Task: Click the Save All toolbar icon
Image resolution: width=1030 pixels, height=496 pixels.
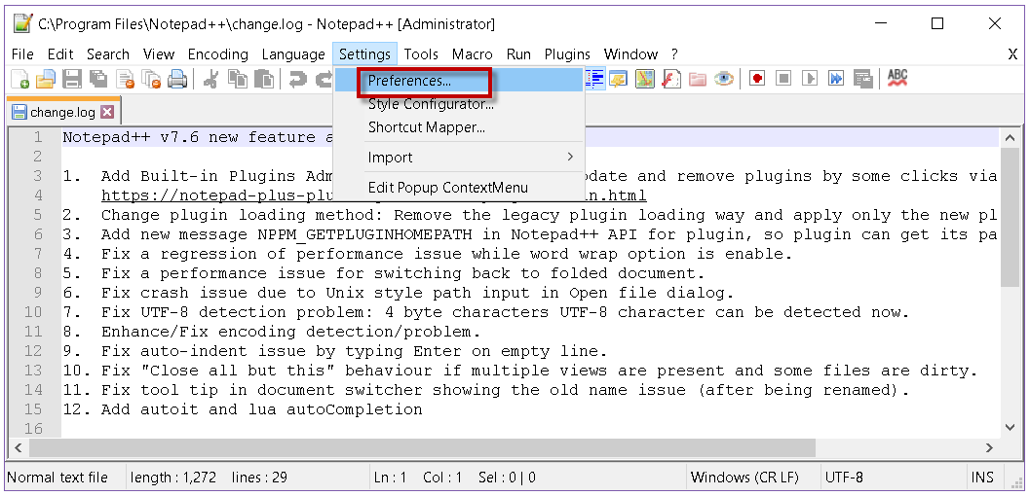Action: click(x=98, y=80)
